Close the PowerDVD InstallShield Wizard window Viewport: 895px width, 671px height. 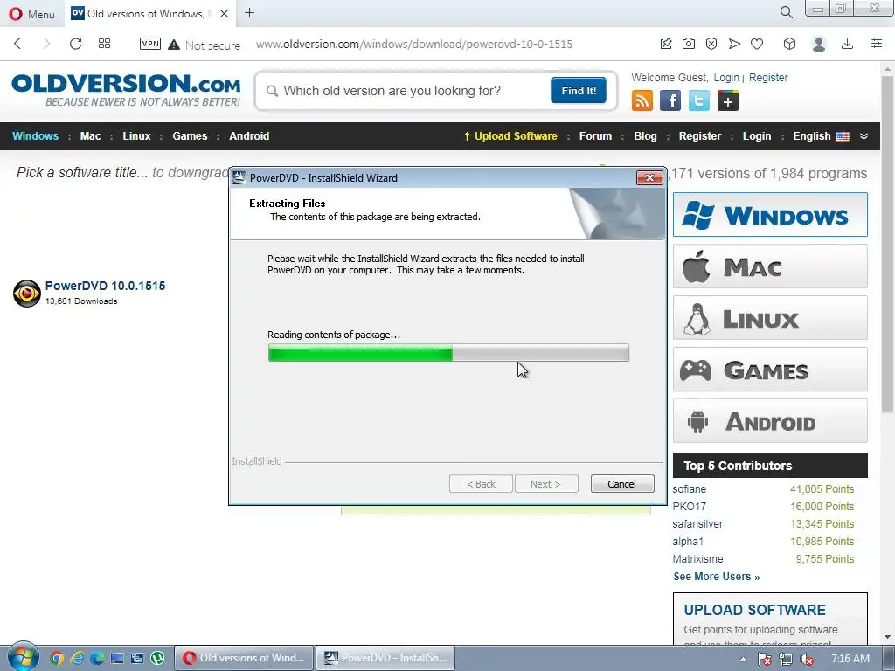click(x=649, y=177)
